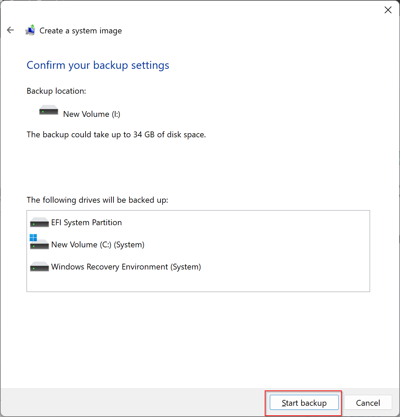Viewport: 400px width, 417px height.
Task: Click the New Volume (I:) drive icon
Action: click(x=49, y=110)
